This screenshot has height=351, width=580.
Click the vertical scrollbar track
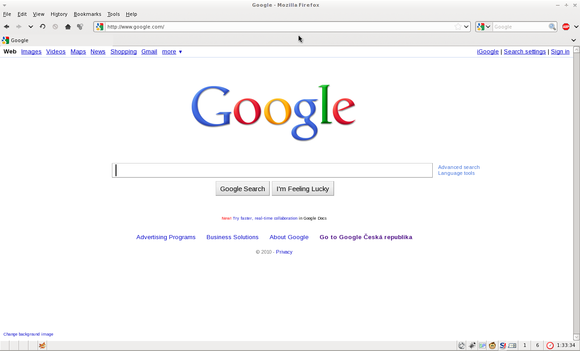pyautogui.click(x=576, y=193)
